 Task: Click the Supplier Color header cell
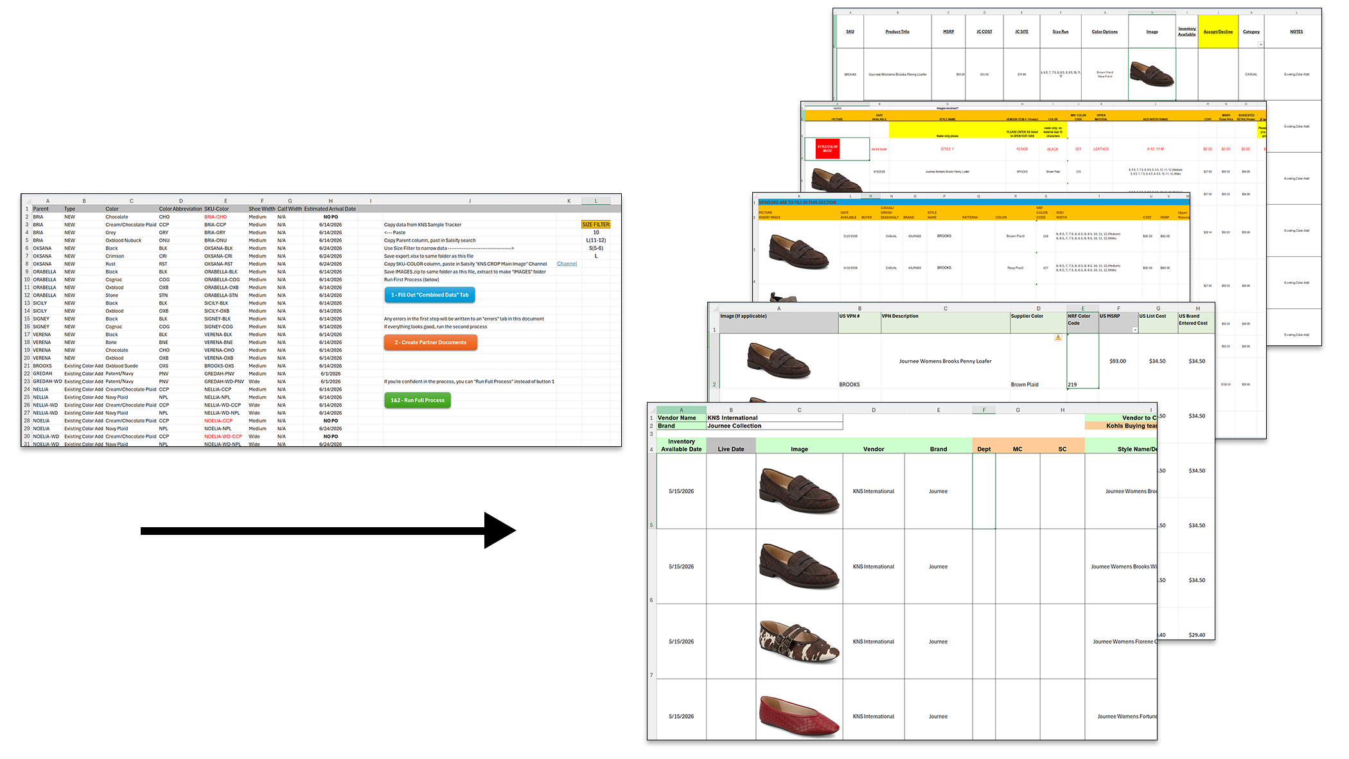[x=1038, y=323]
